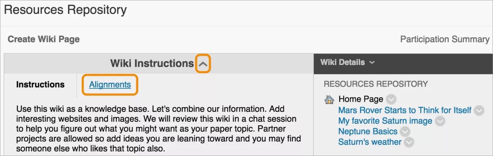Open the My favorite Saturn image page
Screen dimensions: 493x156
click(385, 121)
